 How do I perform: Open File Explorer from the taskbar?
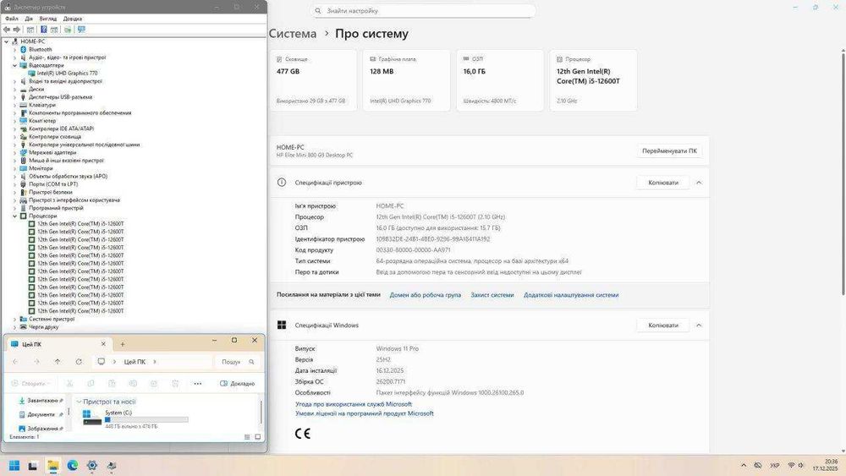click(x=52, y=465)
